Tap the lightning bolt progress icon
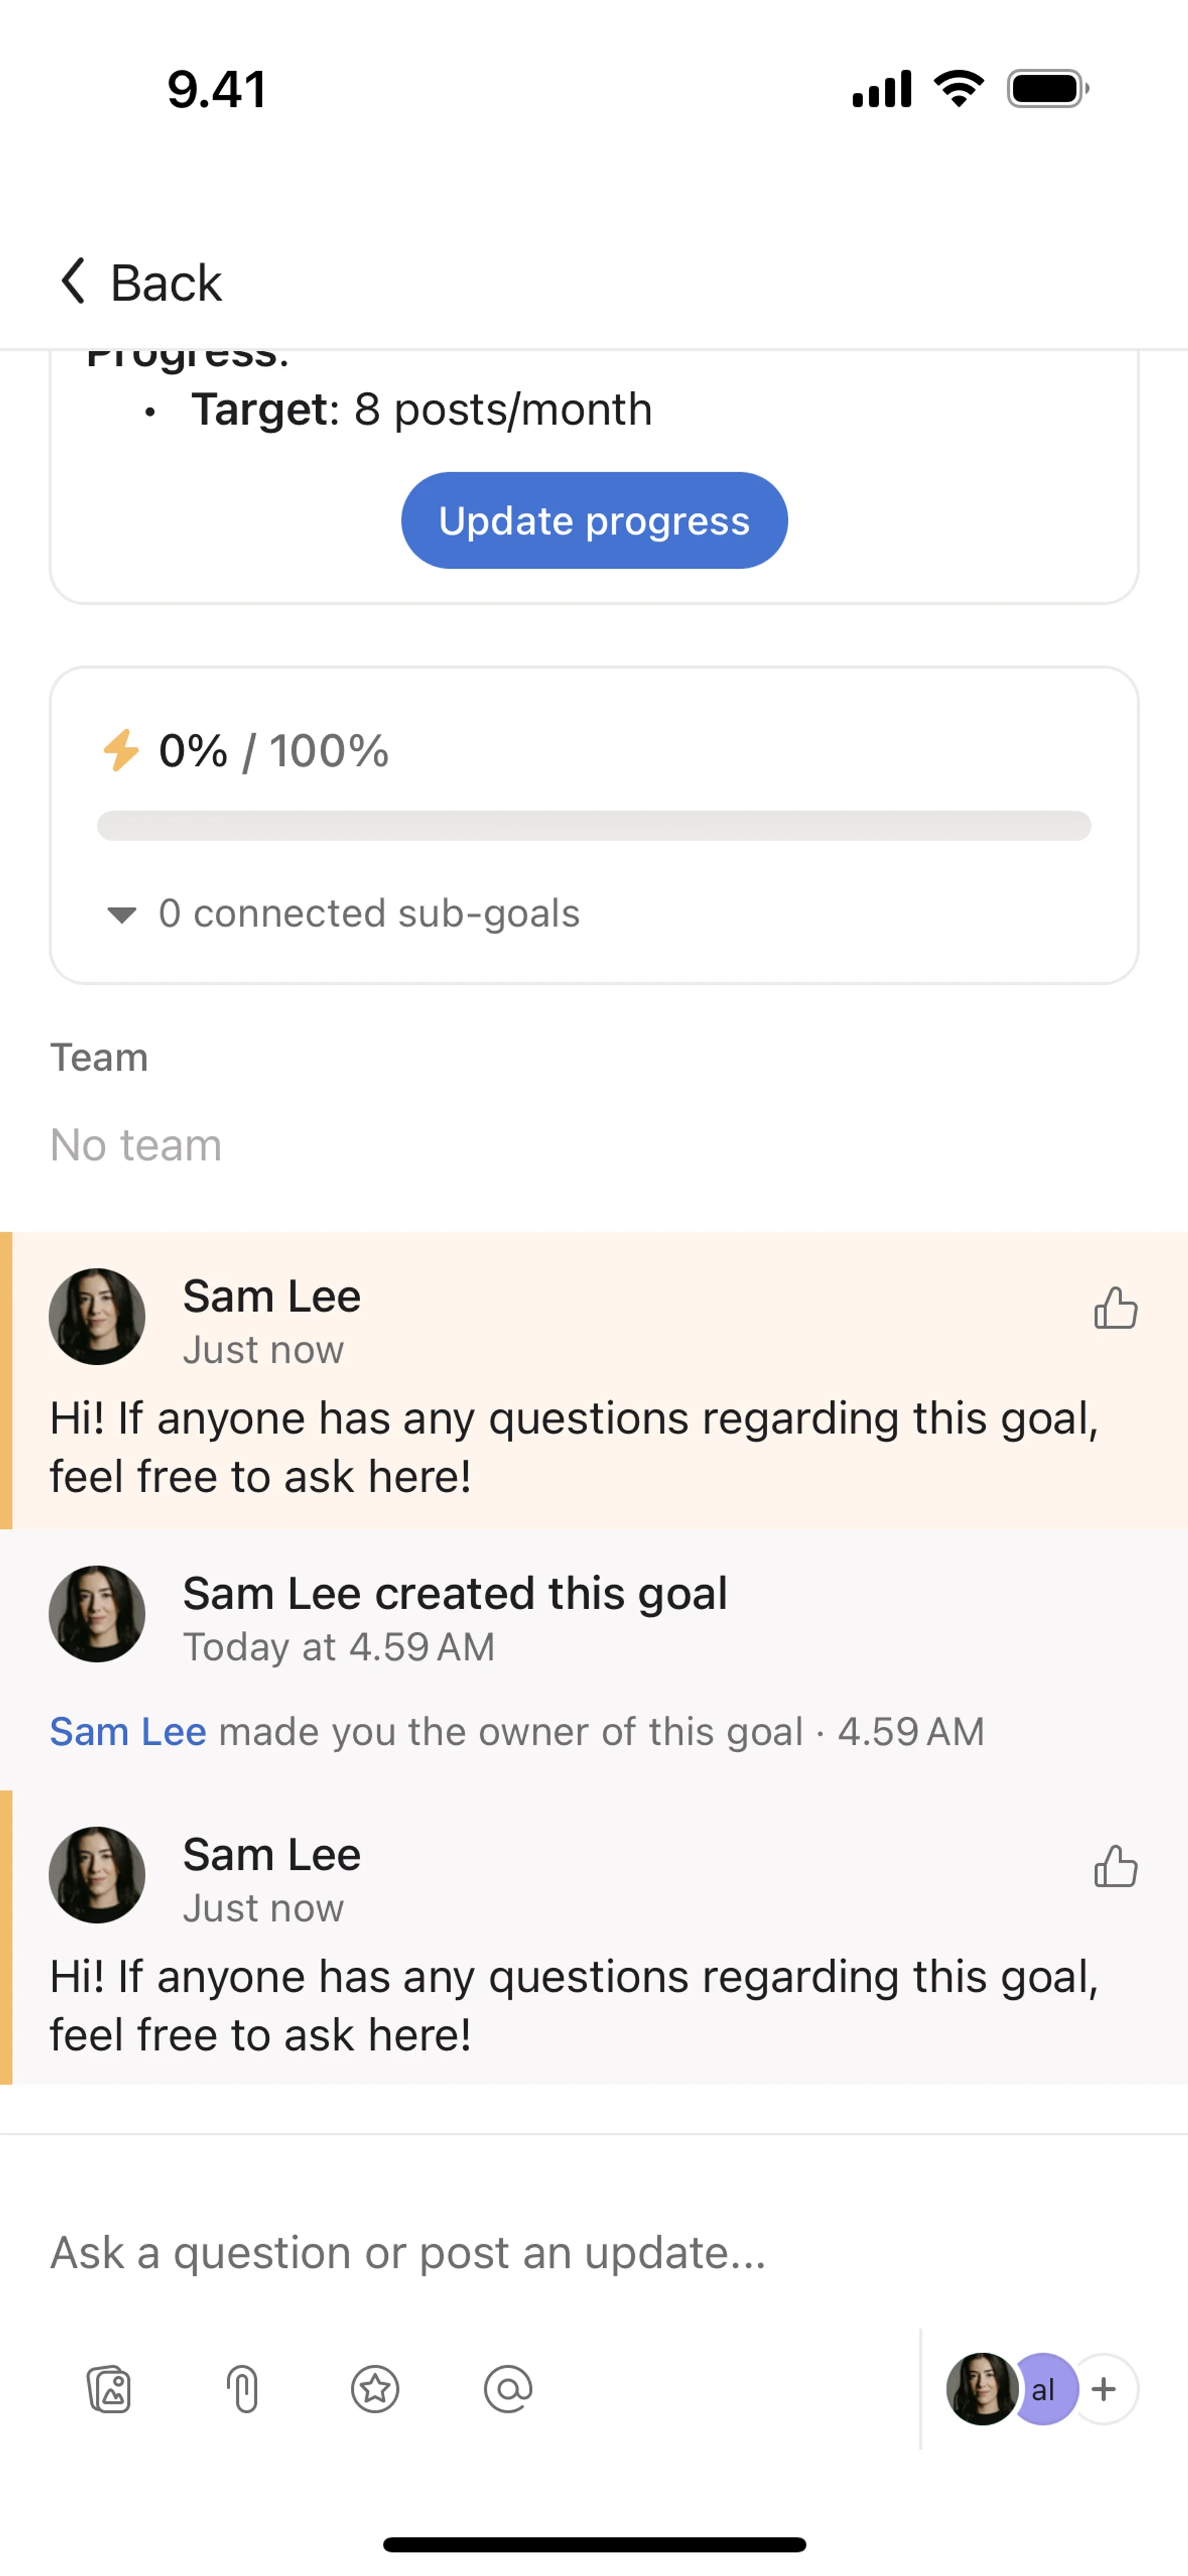 point(121,750)
